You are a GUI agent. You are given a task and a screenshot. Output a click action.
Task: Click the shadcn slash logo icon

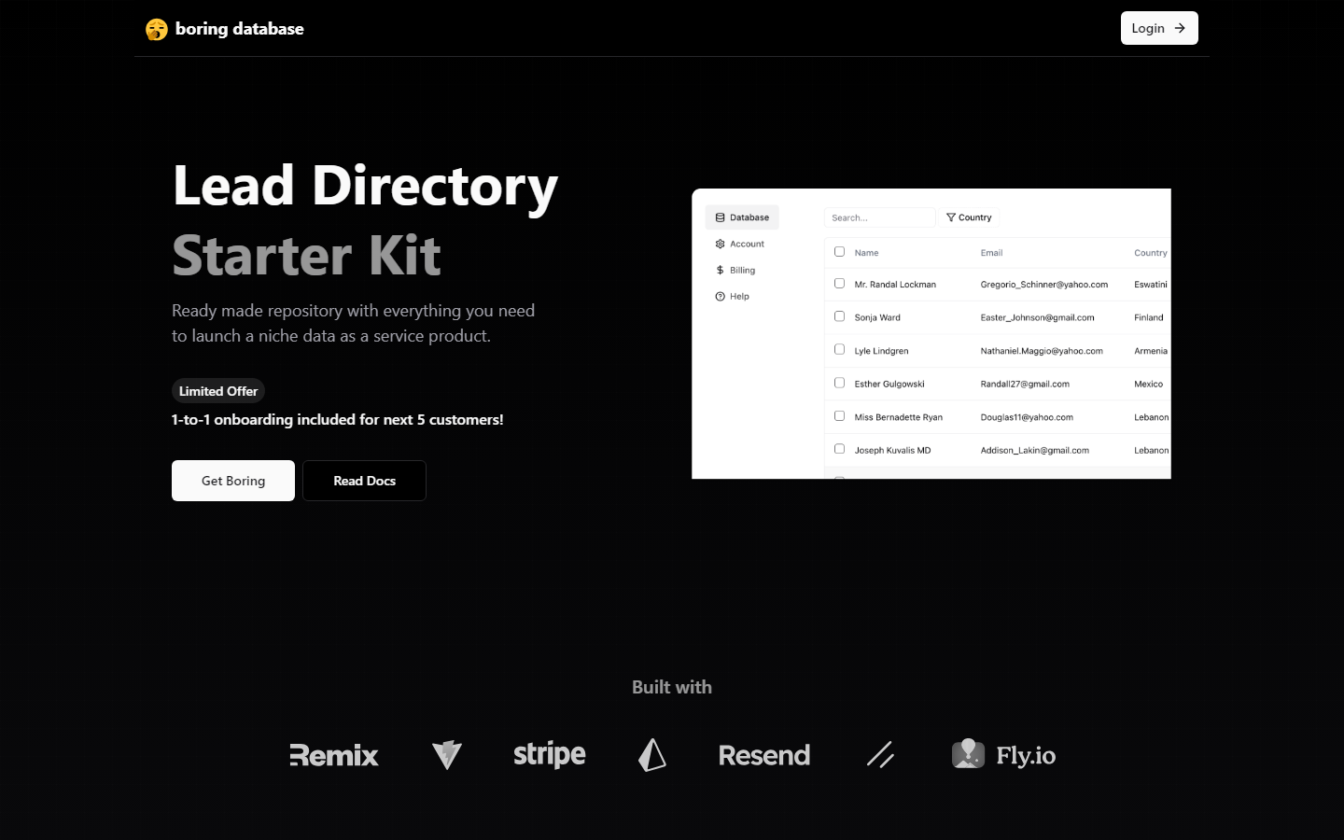(x=880, y=754)
